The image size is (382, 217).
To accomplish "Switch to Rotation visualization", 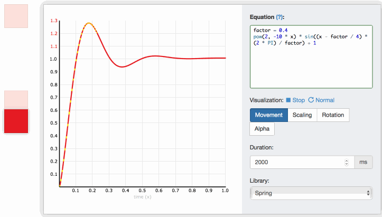I will [x=333, y=115].
